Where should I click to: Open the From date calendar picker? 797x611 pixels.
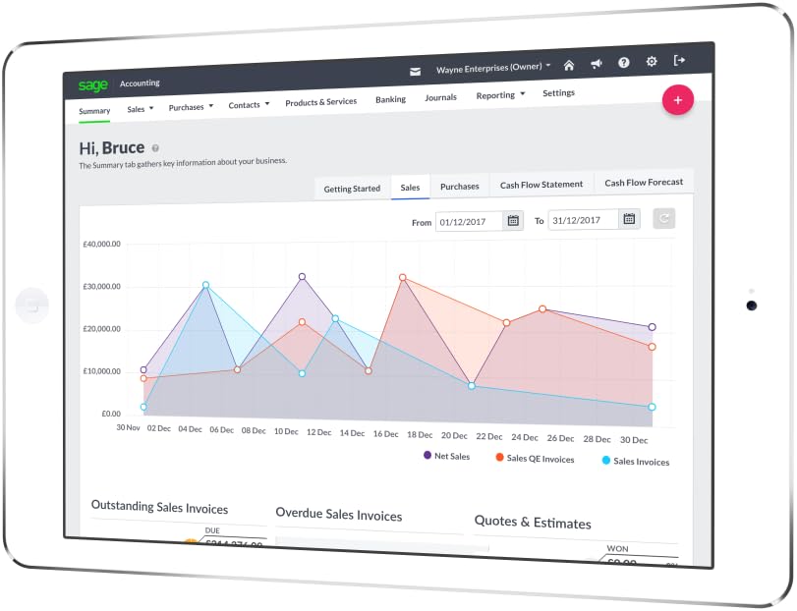click(513, 220)
